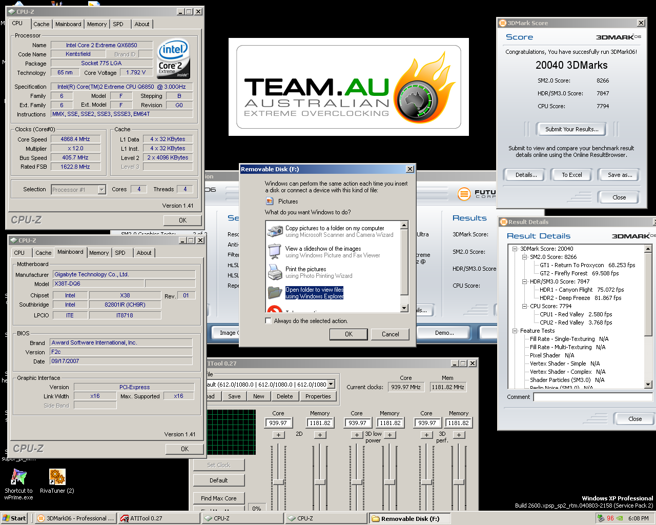The height and width of the screenshot is (525, 656).
Task: Click the To Excel button
Action: point(571,175)
